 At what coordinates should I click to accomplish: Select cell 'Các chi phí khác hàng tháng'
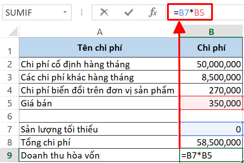(99, 77)
